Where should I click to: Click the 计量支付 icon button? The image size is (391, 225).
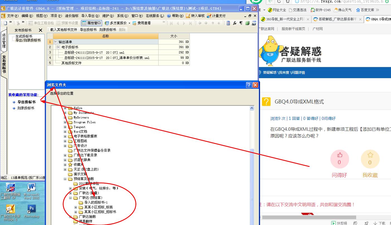216,16
